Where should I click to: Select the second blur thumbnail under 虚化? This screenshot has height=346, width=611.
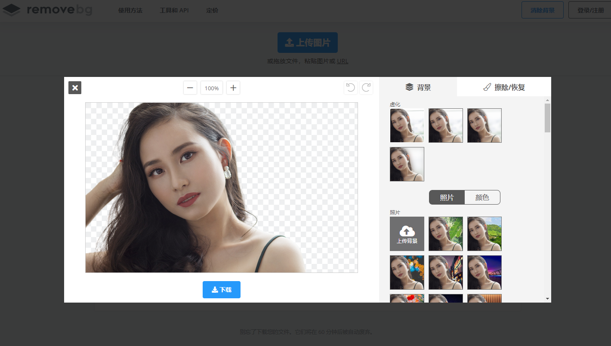(446, 126)
